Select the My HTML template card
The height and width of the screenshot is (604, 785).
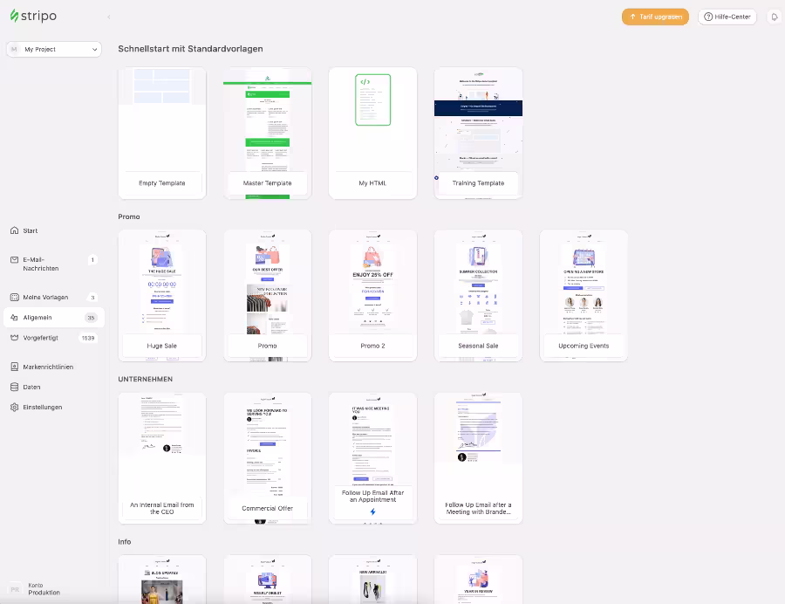coord(373,134)
